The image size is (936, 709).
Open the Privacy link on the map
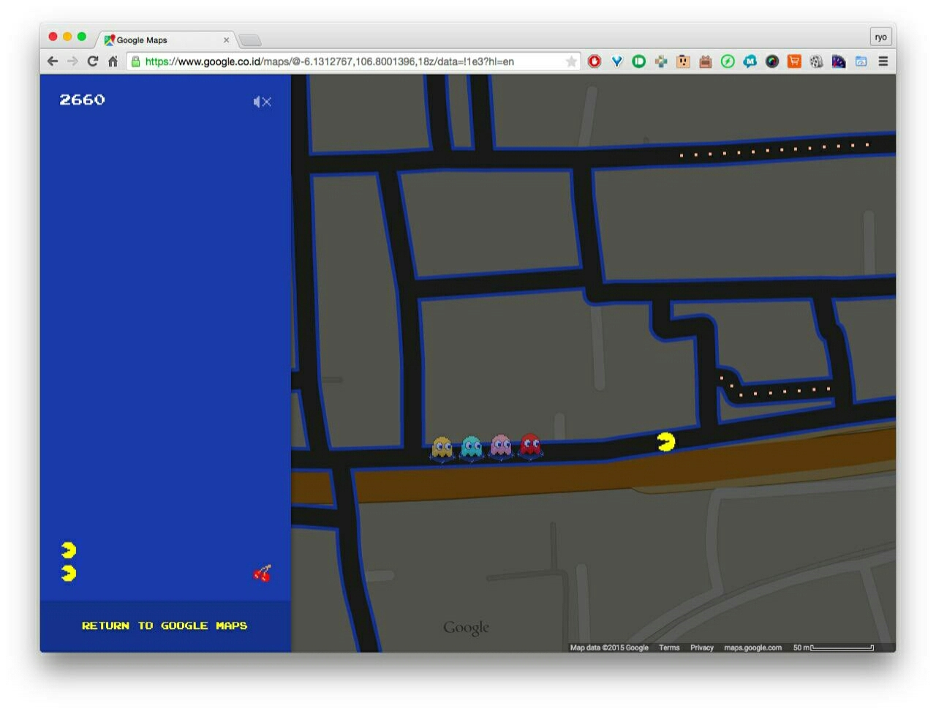click(x=702, y=648)
